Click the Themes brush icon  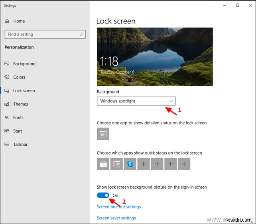click(7, 104)
